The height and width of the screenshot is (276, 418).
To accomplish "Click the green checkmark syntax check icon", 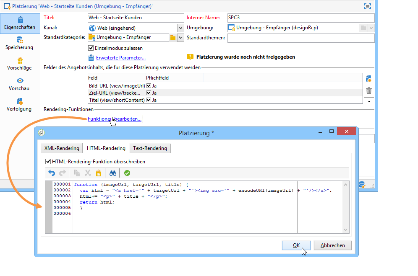I will [x=127, y=173].
